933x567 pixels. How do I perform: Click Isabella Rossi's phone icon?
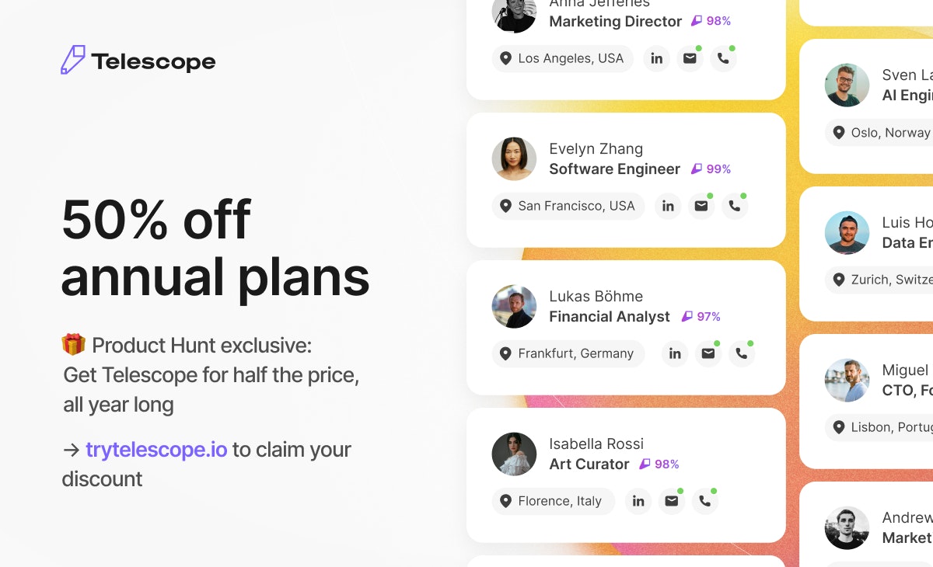(705, 501)
